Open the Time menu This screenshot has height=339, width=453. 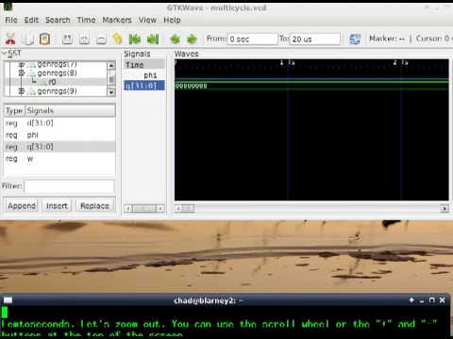pos(86,20)
